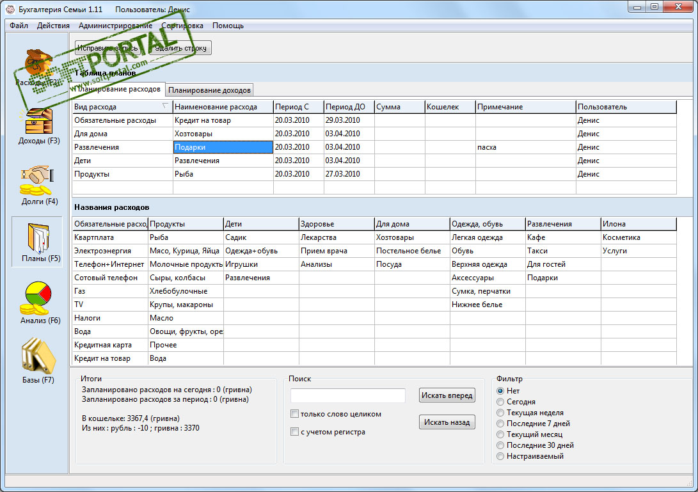Open the Файл menu
Image resolution: width=698 pixels, height=492 pixels.
(19, 26)
